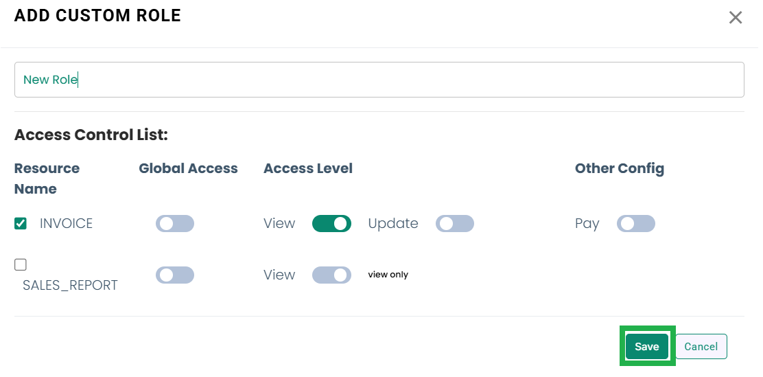Enable Global Access toggle for SALES_REPORT
The image size is (763, 377).
click(175, 275)
